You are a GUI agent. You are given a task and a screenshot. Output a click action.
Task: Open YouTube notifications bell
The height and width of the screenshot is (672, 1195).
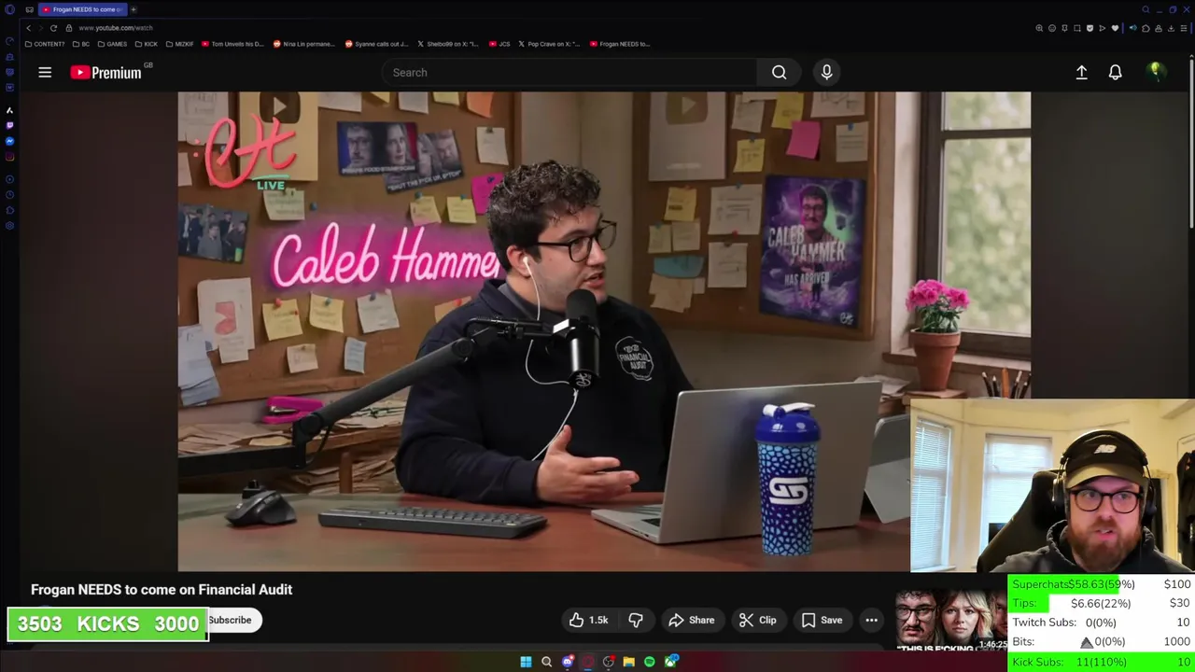pyautogui.click(x=1115, y=72)
